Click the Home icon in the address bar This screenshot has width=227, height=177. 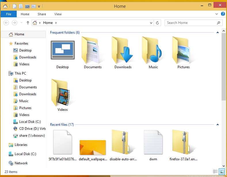35,23
